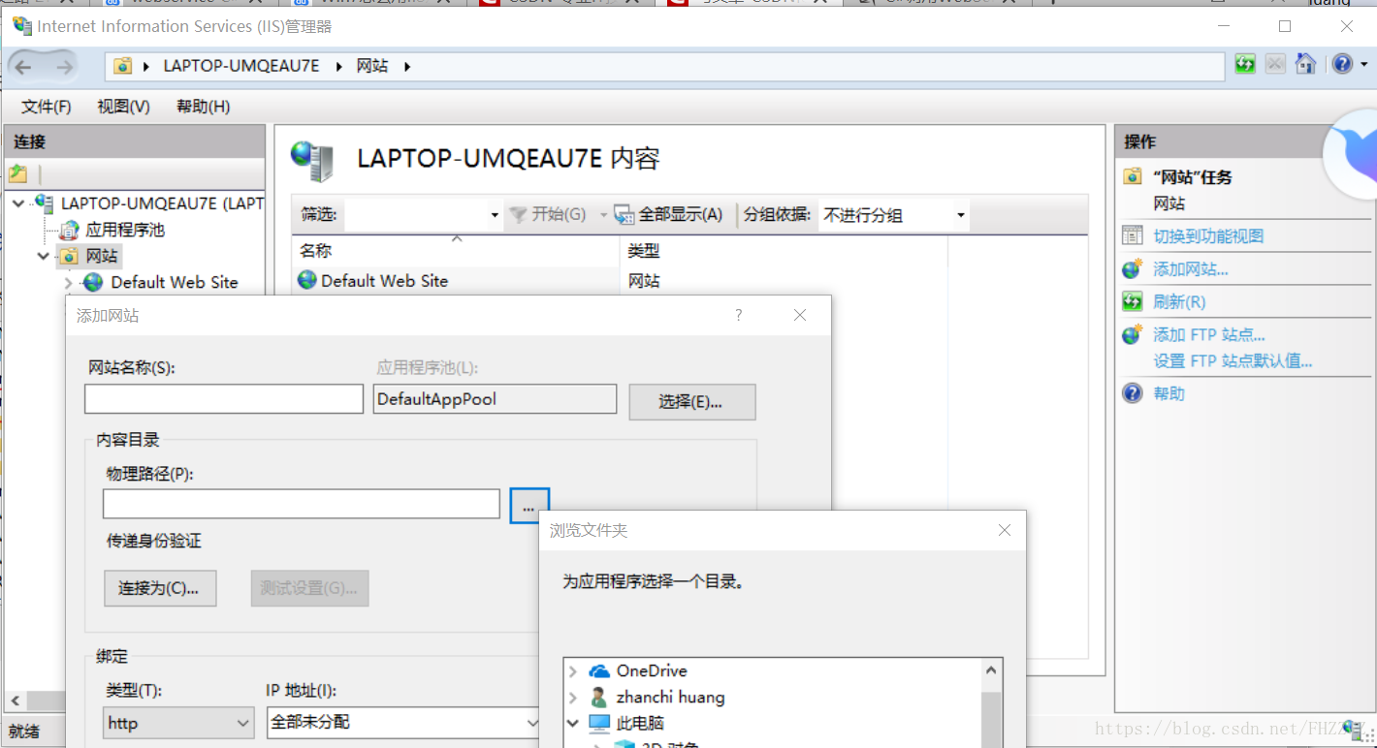Viewport: 1377px width, 748px height.
Task: Close the 浏览文件夹 dialog
Action: (1005, 531)
